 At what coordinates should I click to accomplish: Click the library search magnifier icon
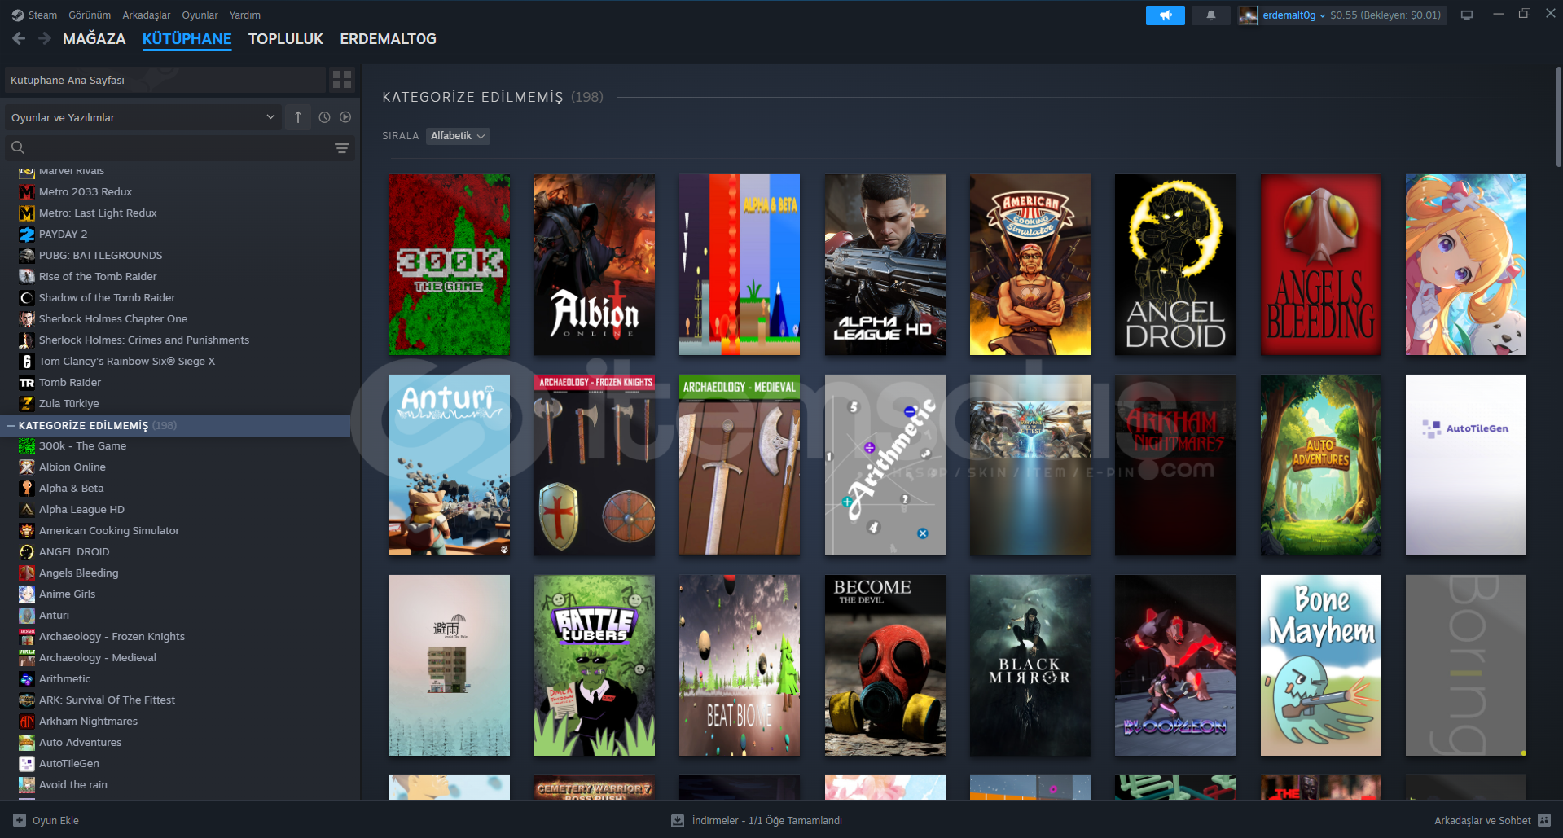[x=18, y=147]
